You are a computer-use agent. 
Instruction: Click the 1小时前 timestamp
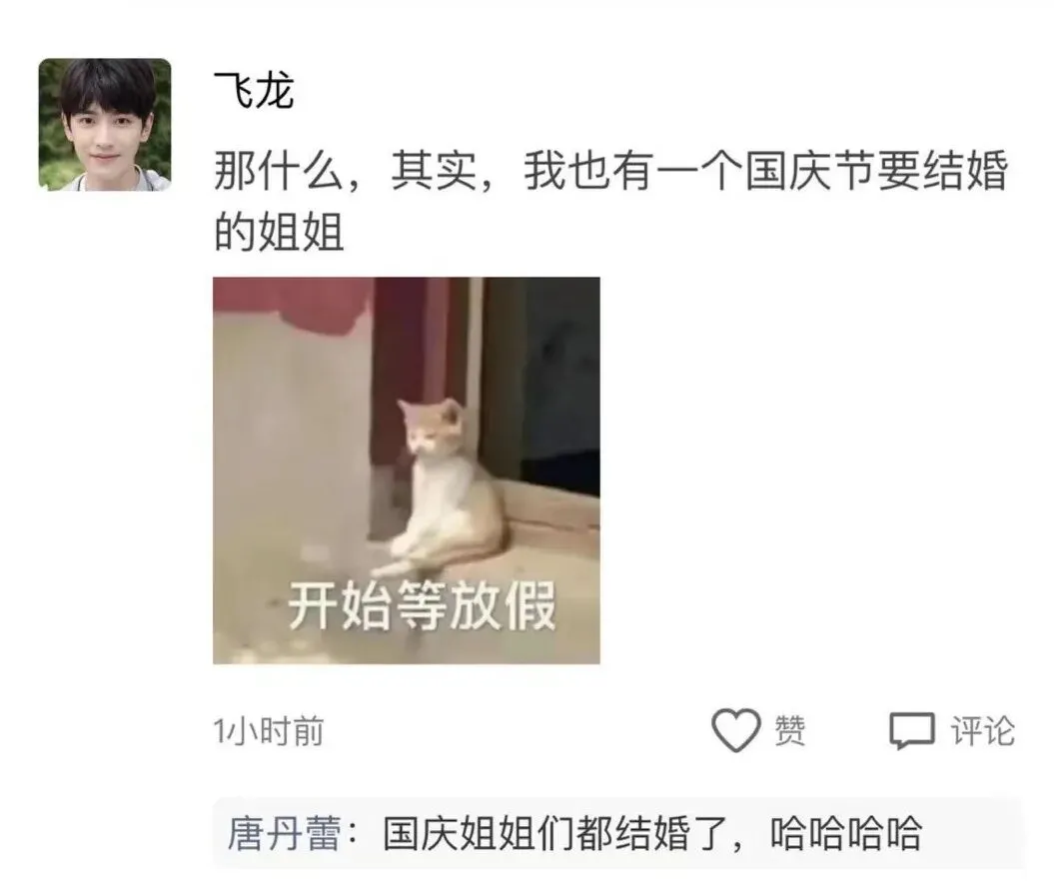pyautogui.click(x=268, y=731)
